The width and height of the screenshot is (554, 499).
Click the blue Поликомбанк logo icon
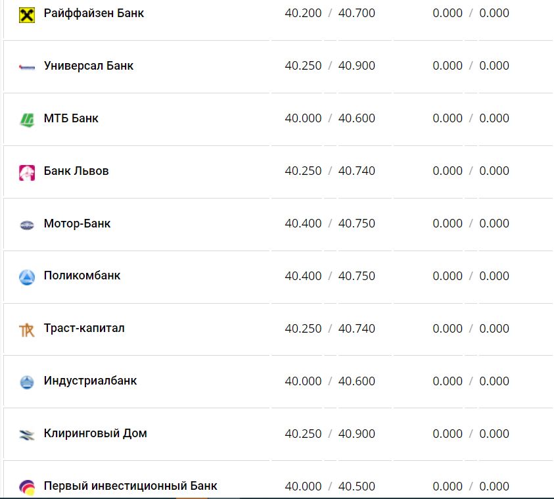26,277
